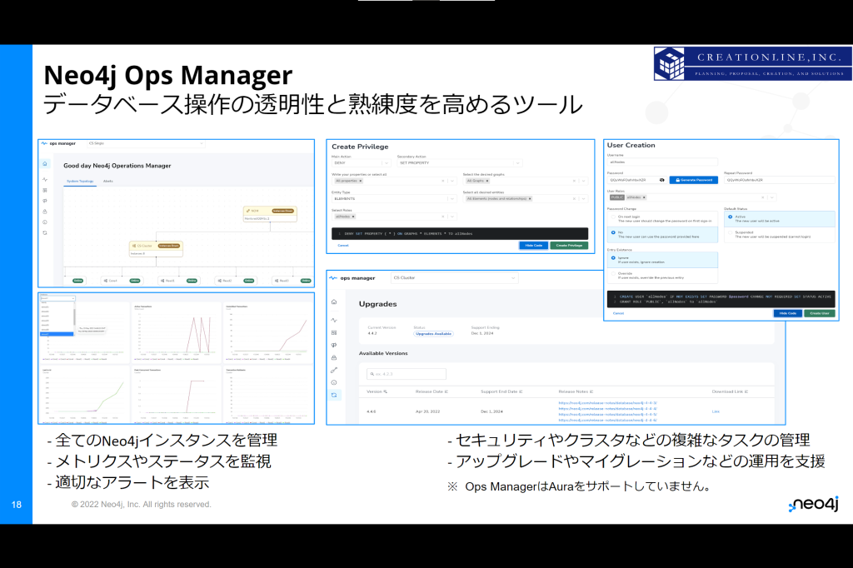Switch to System Topology tab
The height and width of the screenshot is (568, 853).
pos(79,182)
